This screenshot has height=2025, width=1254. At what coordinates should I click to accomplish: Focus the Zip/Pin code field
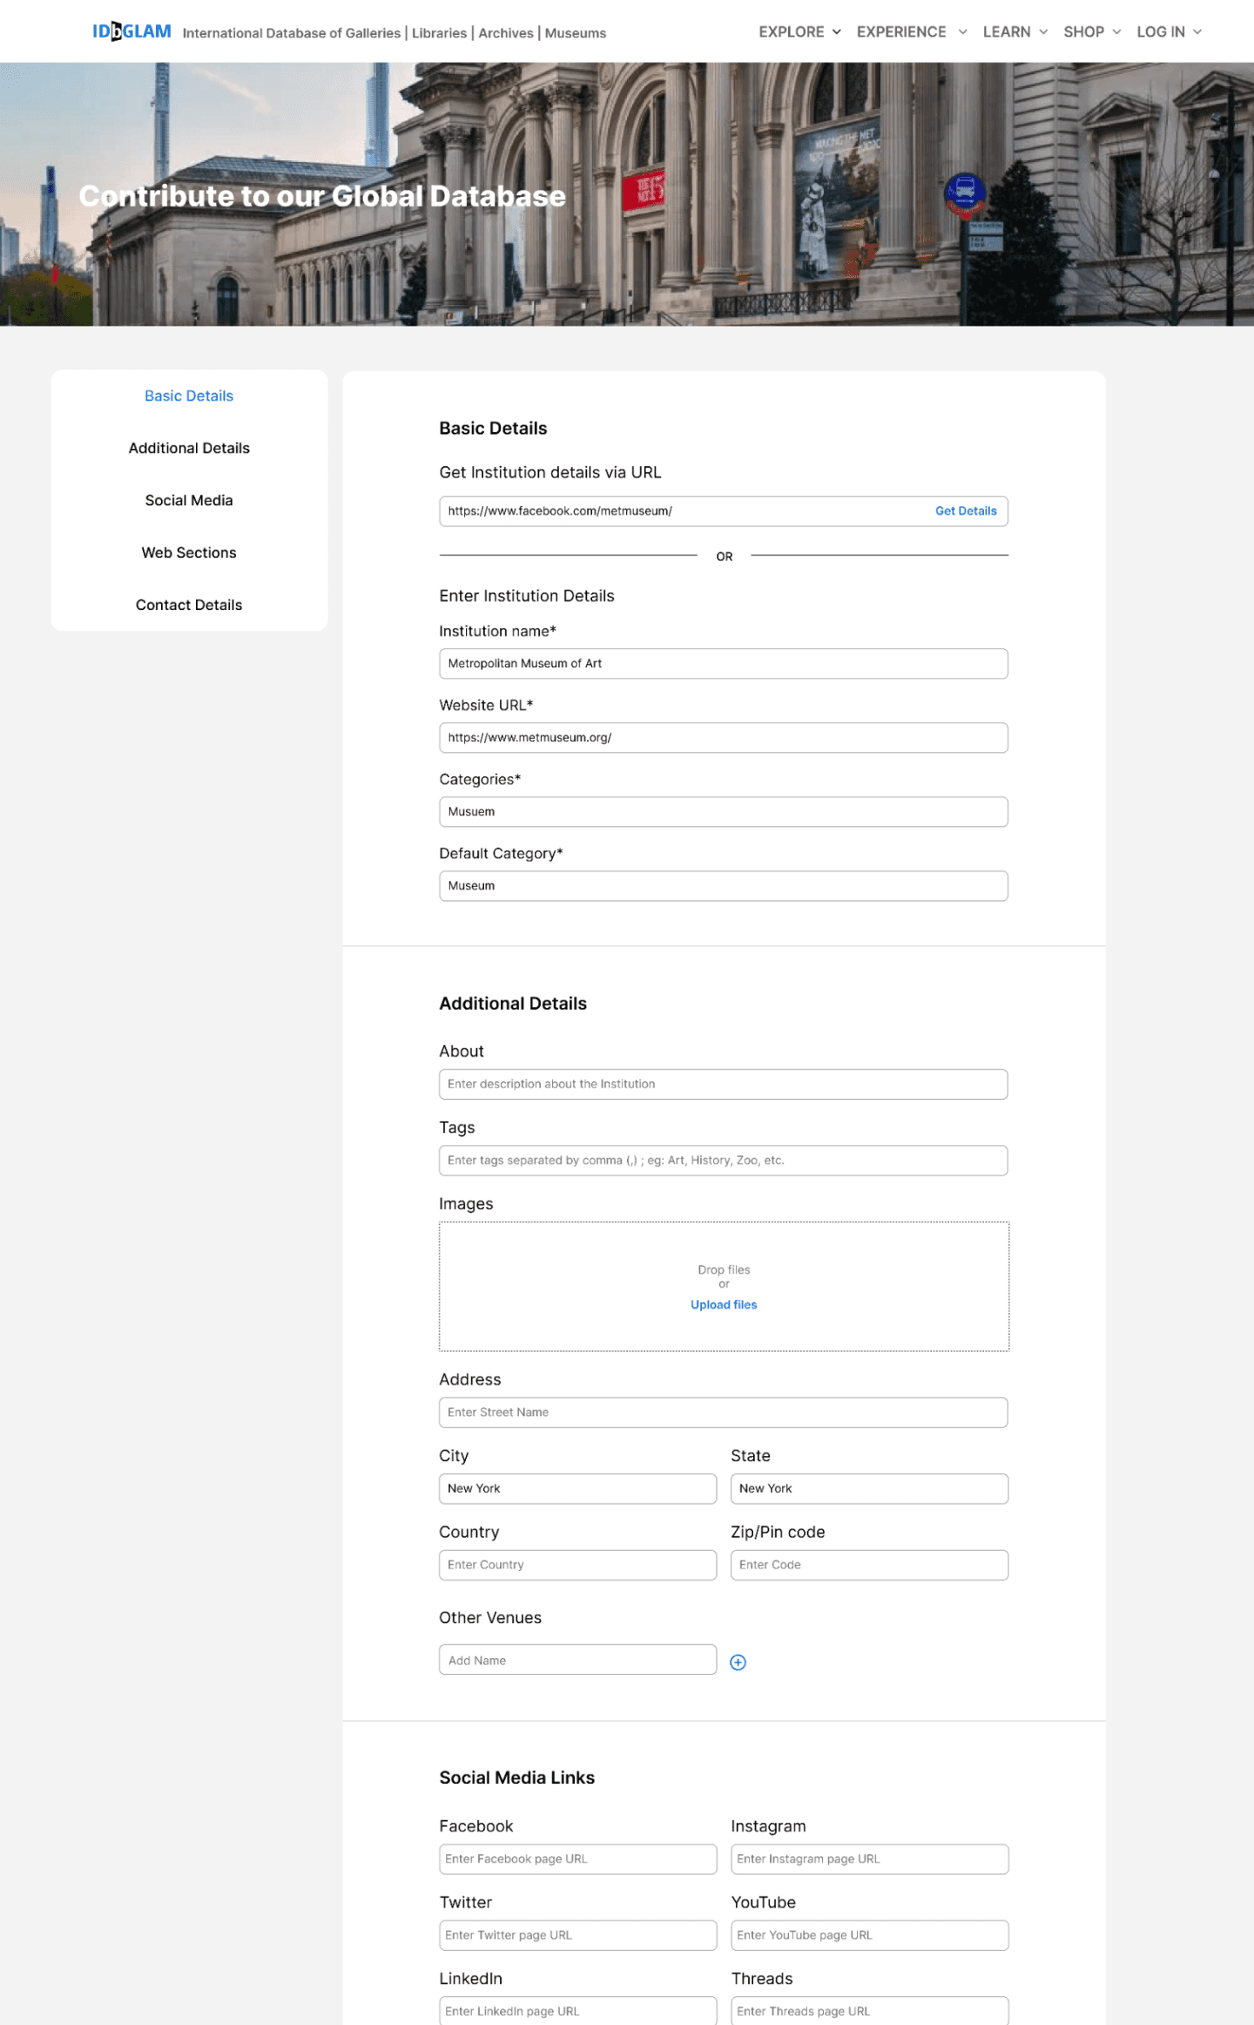coord(869,1565)
